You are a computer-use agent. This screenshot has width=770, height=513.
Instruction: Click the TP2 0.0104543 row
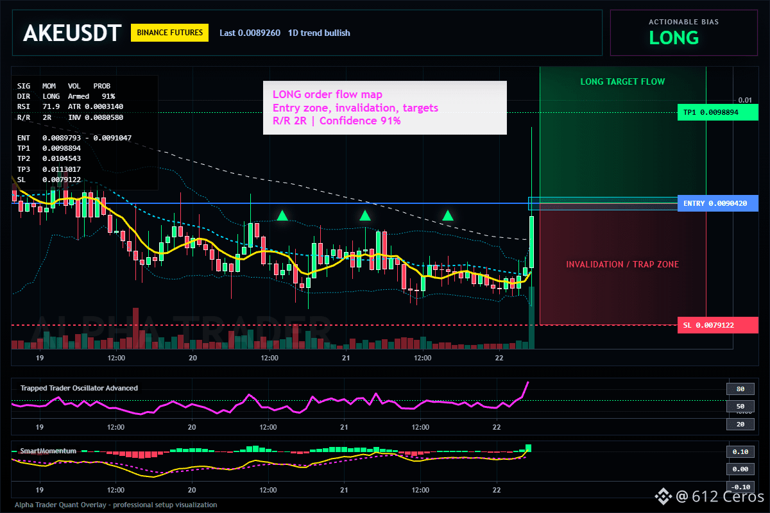(49, 158)
